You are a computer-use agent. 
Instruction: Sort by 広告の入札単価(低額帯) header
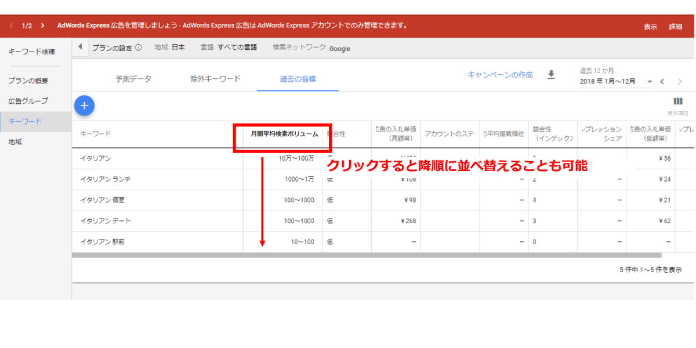pos(650,134)
